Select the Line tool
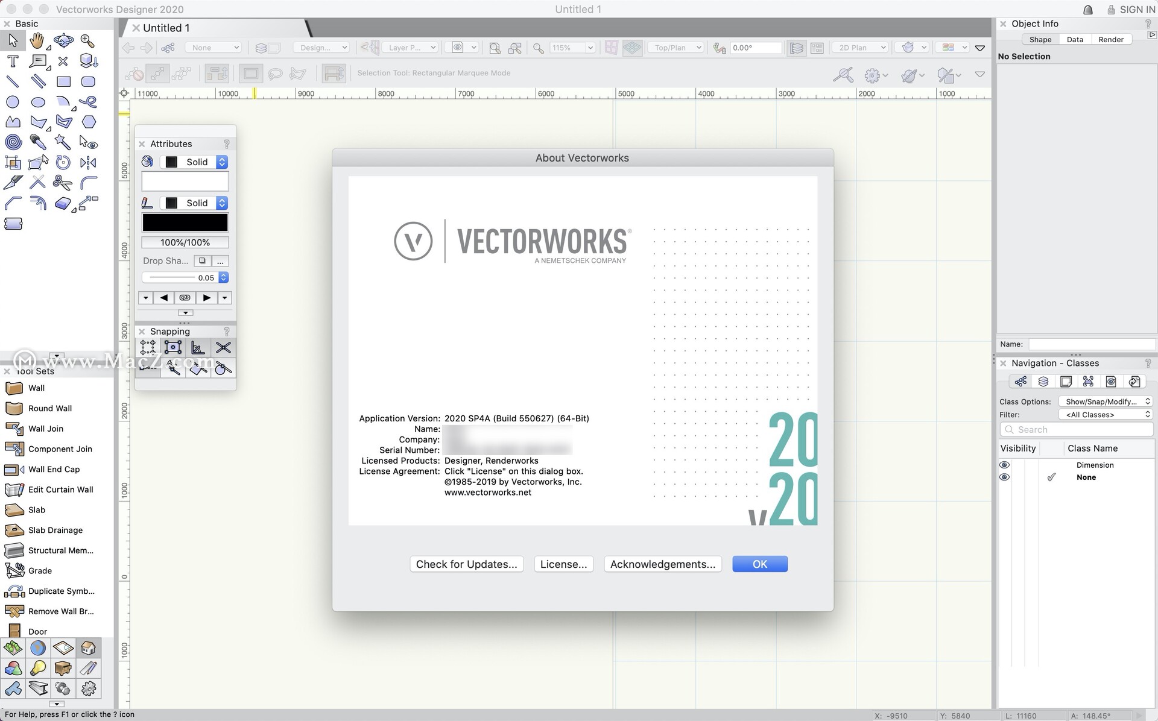Viewport: 1158px width, 721px height. 13,81
